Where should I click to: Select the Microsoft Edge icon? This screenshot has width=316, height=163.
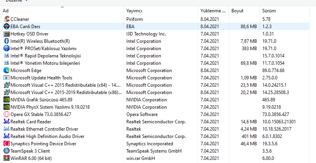pyautogui.click(x=6, y=71)
